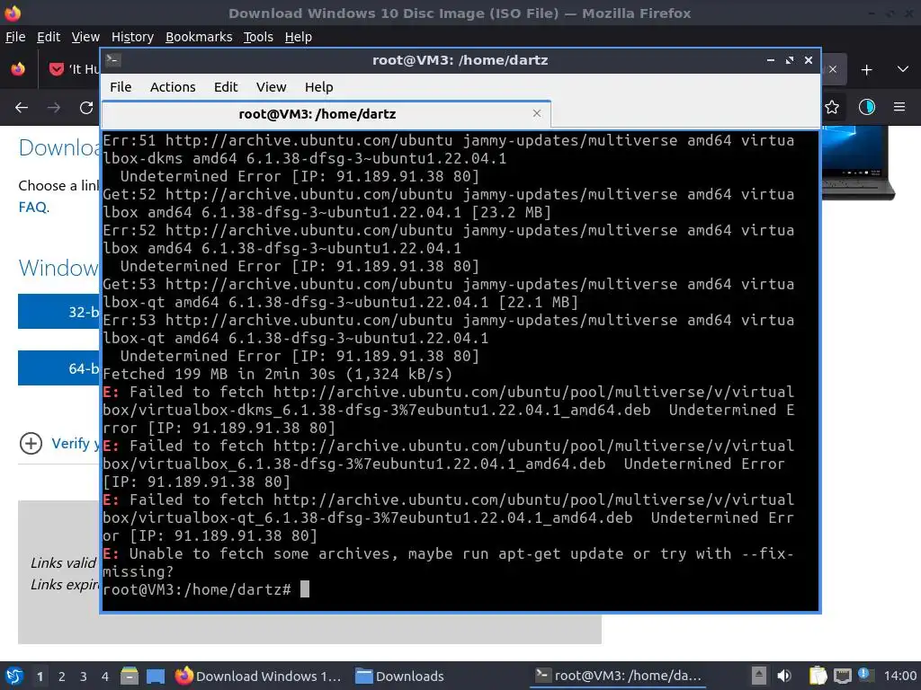Click the 'Get:52' line in terminal

(448, 203)
